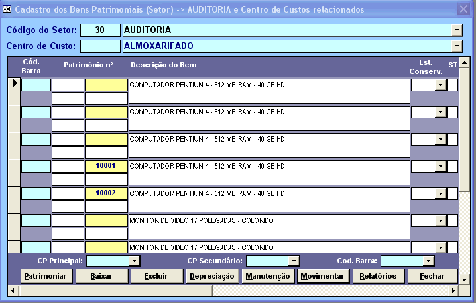Open the CP Principal dropdown
Screen dimensions: 476x303
click(134, 261)
